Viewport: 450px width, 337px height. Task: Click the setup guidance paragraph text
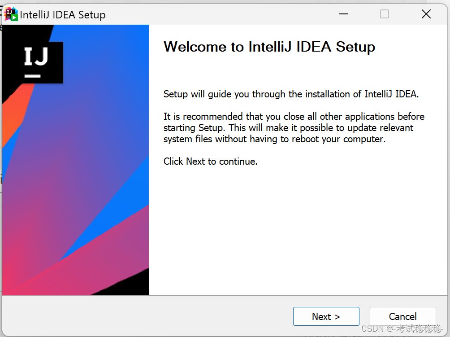coord(292,94)
